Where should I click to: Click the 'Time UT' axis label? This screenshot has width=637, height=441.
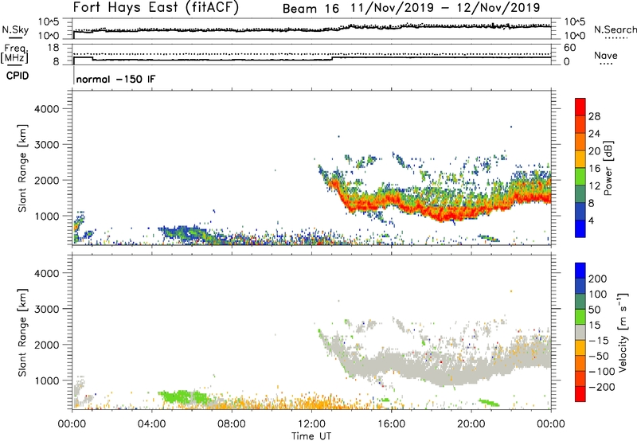pos(311,436)
